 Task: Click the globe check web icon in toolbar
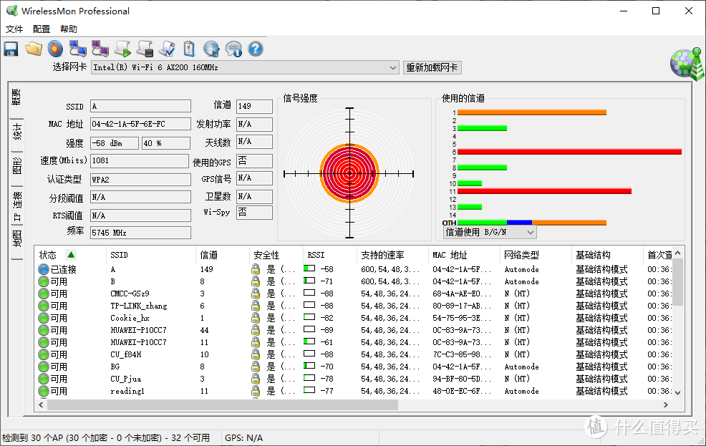point(213,48)
